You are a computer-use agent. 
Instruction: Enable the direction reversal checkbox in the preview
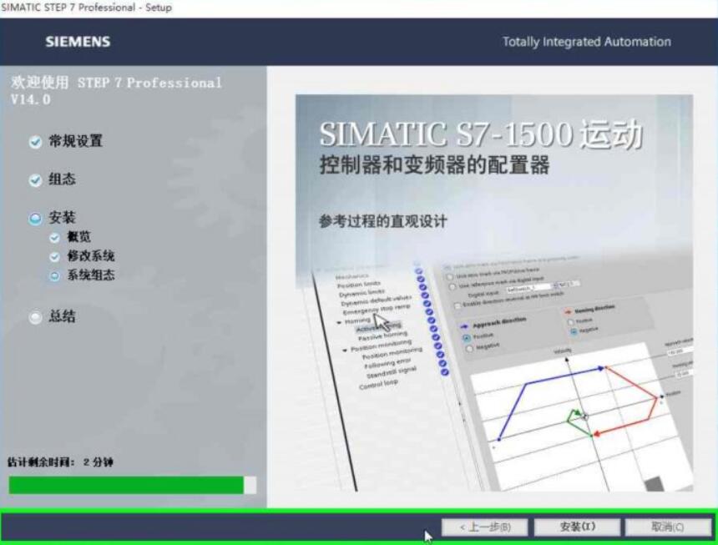tap(457, 305)
